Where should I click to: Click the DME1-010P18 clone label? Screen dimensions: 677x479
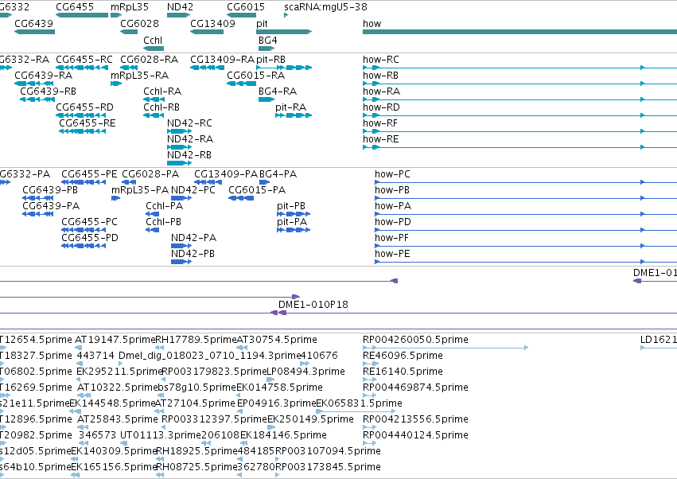313,305
